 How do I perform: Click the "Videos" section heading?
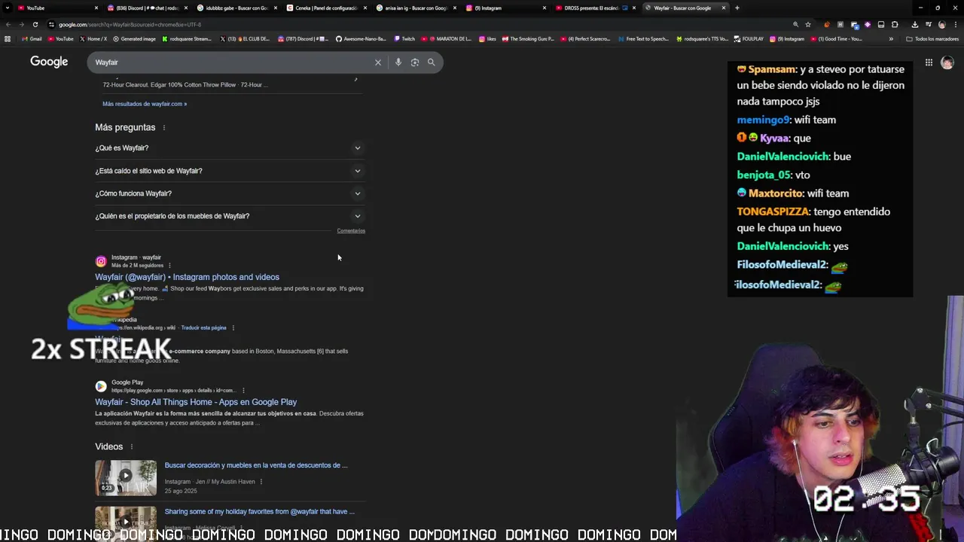[x=108, y=447]
